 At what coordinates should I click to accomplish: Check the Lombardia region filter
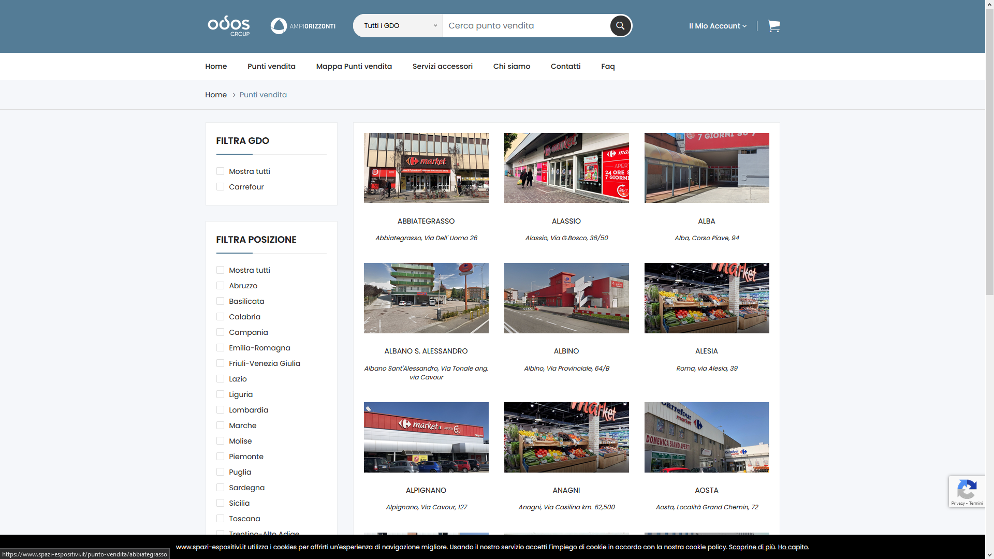point(220,410)
